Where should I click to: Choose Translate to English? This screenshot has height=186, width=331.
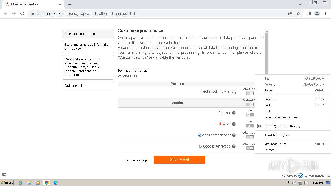click(293, 135)
